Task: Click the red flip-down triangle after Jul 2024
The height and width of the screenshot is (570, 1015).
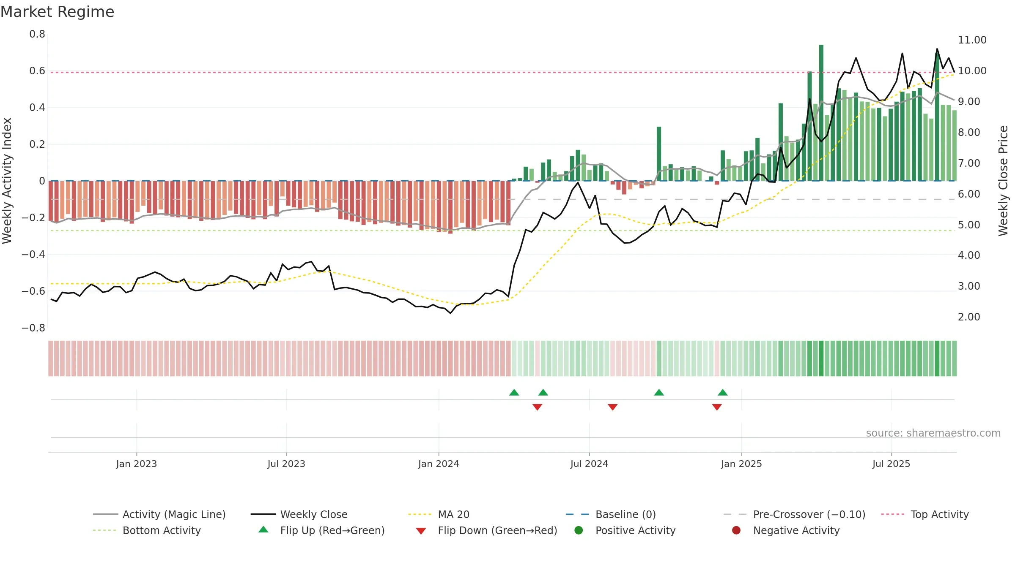Action: [612, 407]
